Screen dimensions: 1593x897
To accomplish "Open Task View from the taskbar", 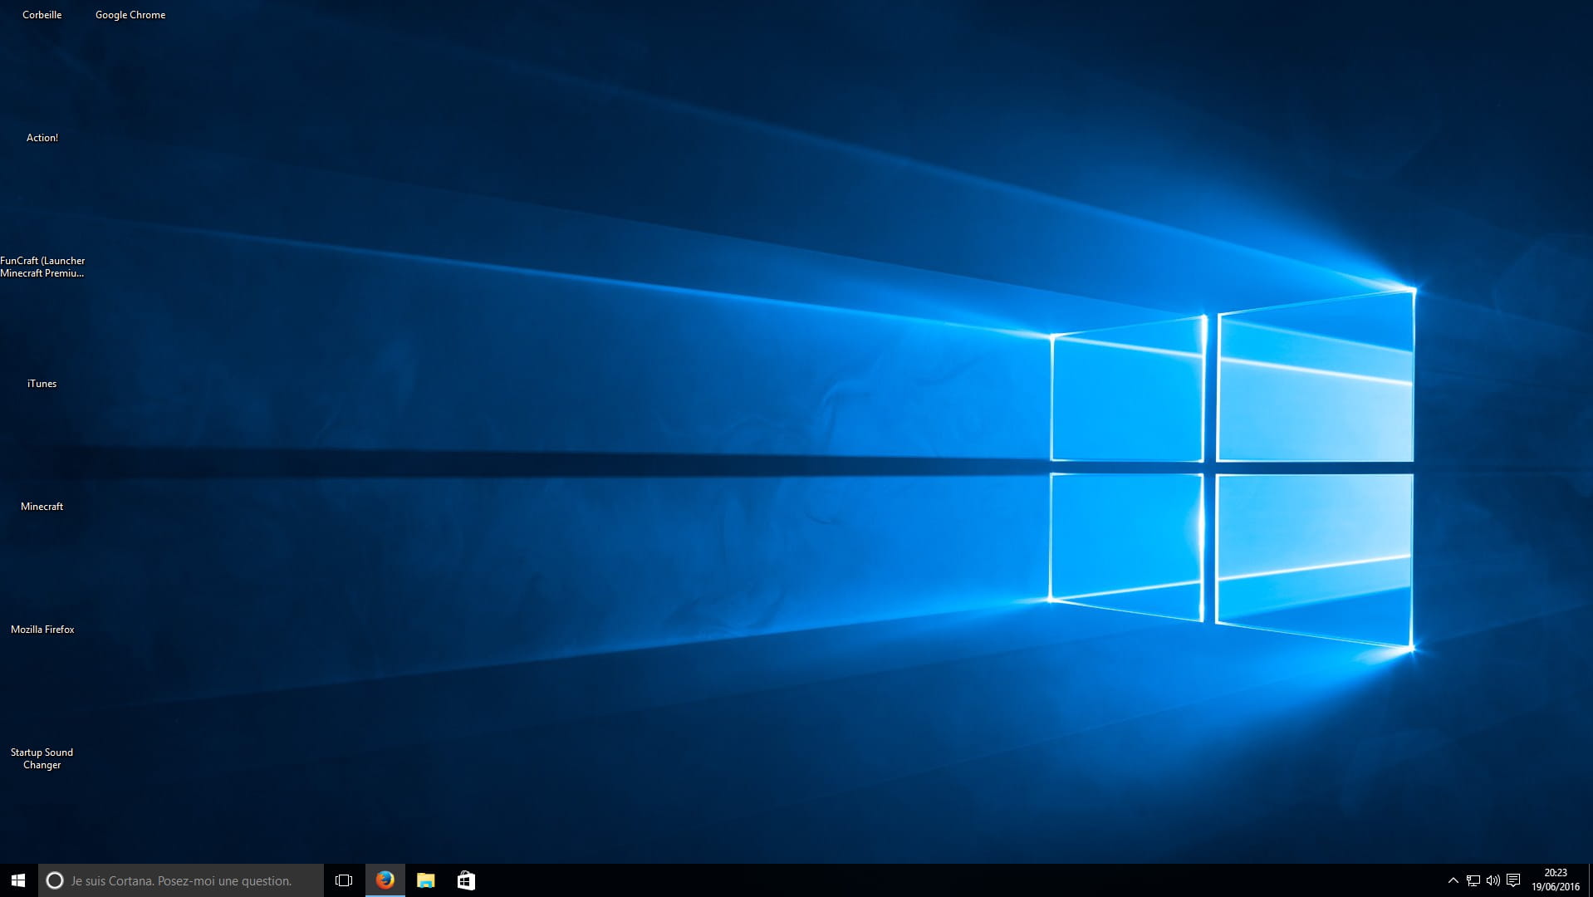I will [x=344, y=880].
